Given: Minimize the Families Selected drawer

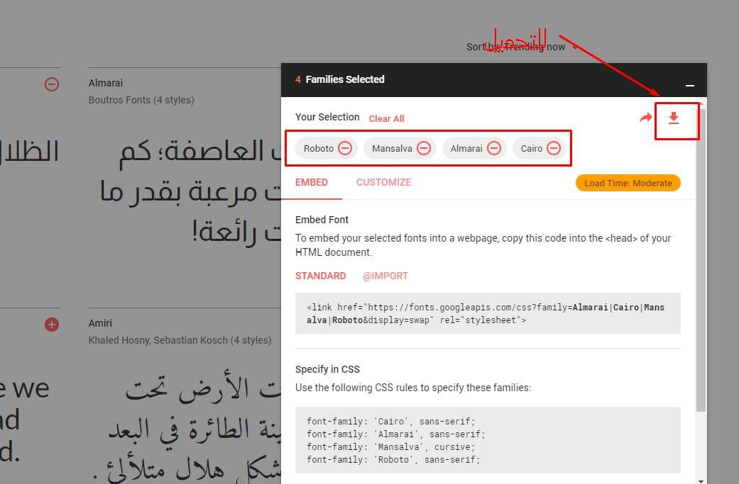Looking at the screenshot, I should [690, 86].
